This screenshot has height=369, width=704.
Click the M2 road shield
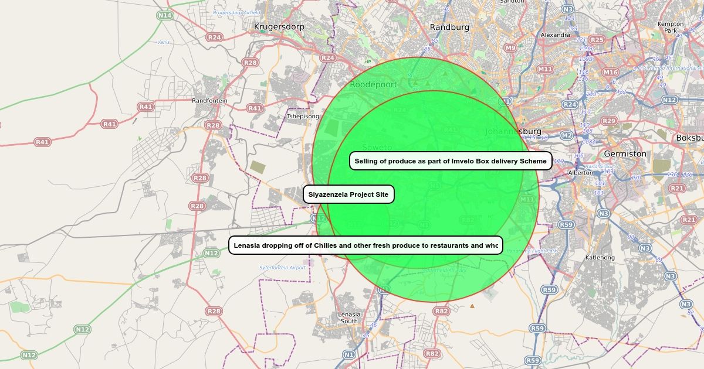(566, 136)
